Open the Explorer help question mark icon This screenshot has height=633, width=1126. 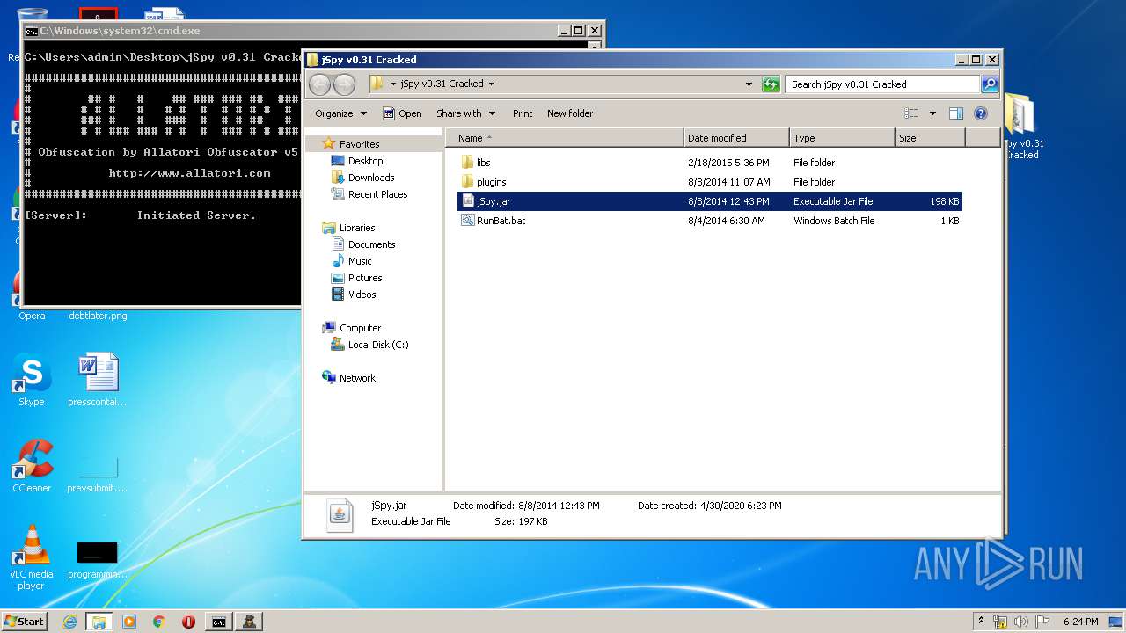(x=981, y=113)
